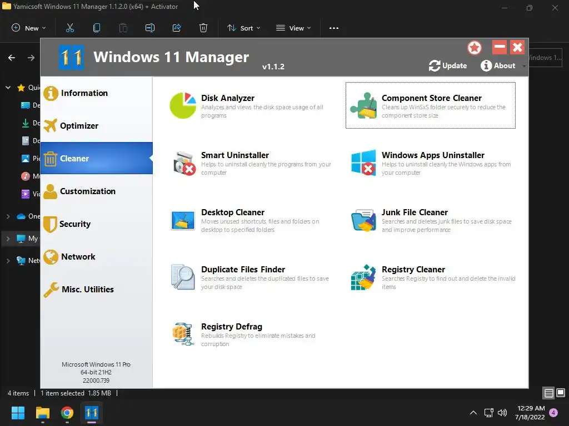Click the Windows 11 Manager logo
Image resolution: width=569 pixels, height=426 pixels.
[x=72, y=57]
